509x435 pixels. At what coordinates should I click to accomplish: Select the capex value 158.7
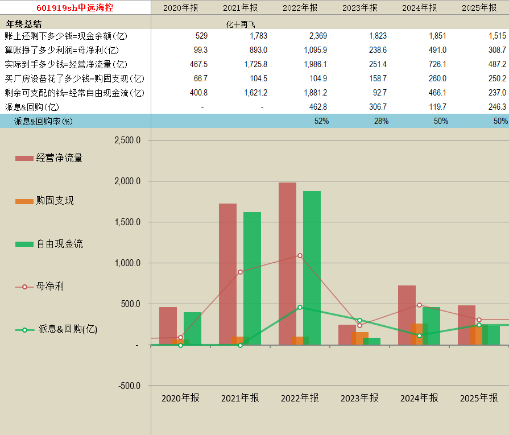pos(378,78)
